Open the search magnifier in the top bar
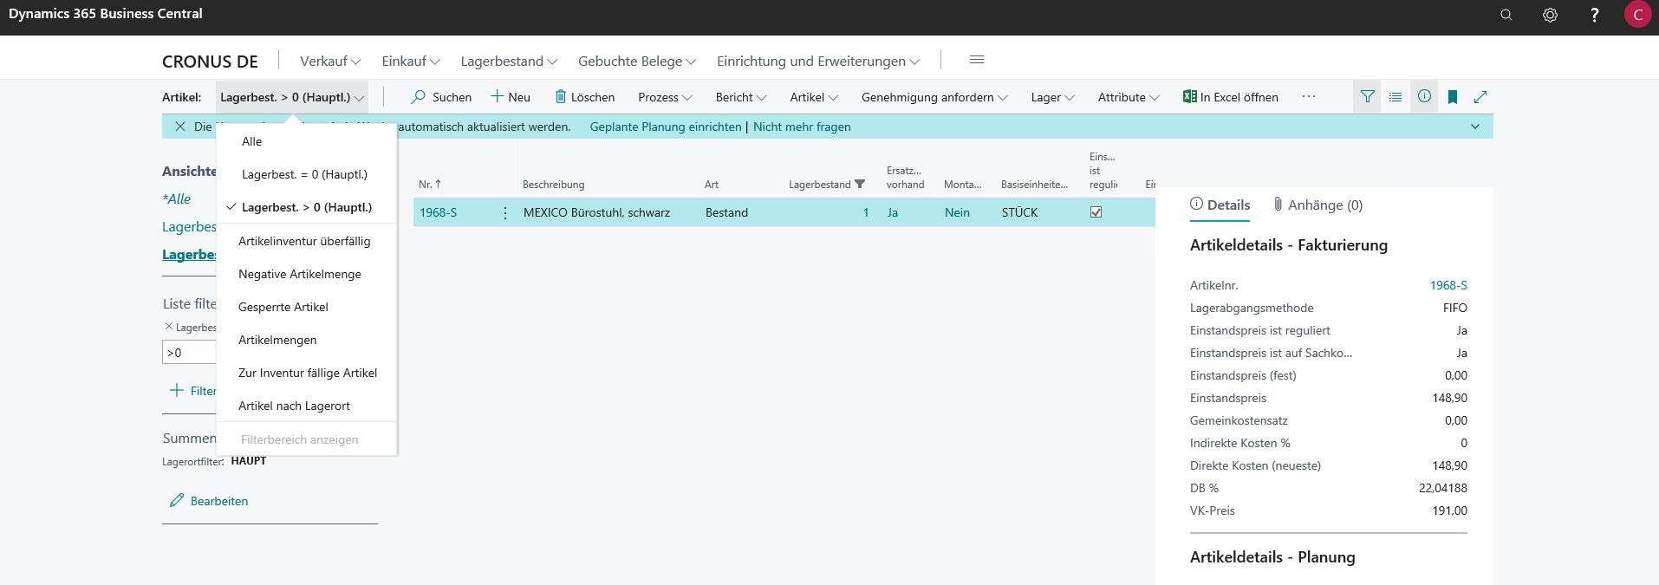 coord(1506,15)
